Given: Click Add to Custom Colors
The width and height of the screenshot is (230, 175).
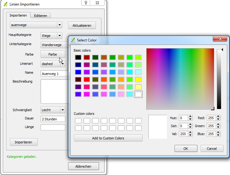Looking at the screenshot, I should 108,138.
